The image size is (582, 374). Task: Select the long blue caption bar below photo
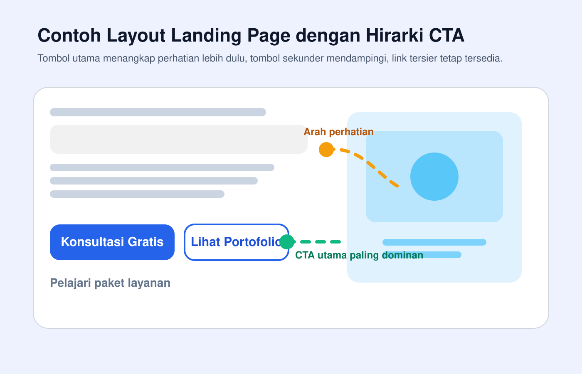434,242
